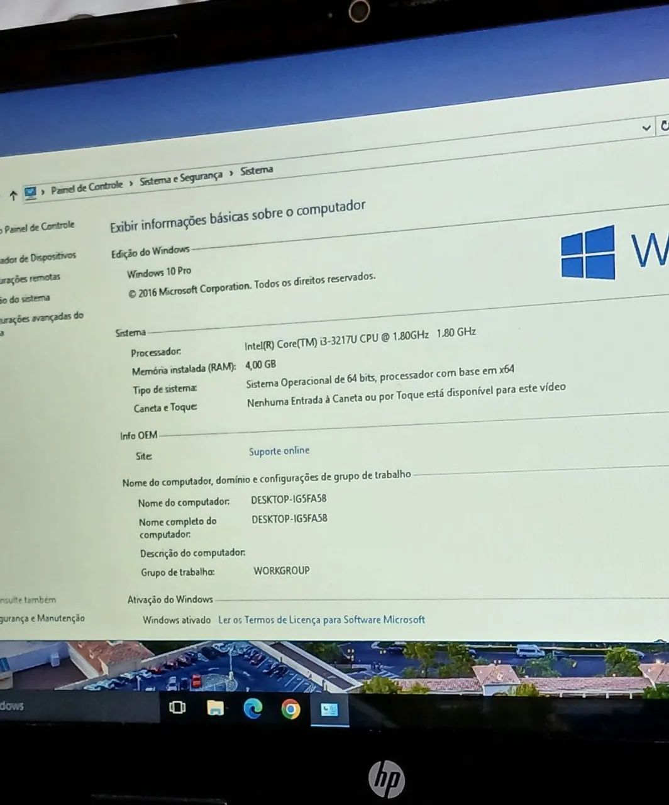The image size is (669, 805).
Task: Open remote settings sidebar link
Action: click(x=30, y=277)
